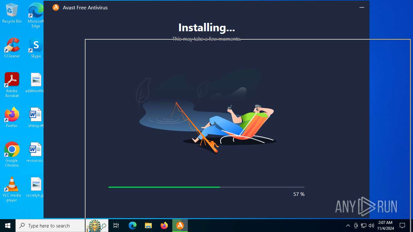Image resolution: width=413 pixels, height=232 pixels.
Task: Select the ohboy.rtf document on the desktop
Action: 35,118
